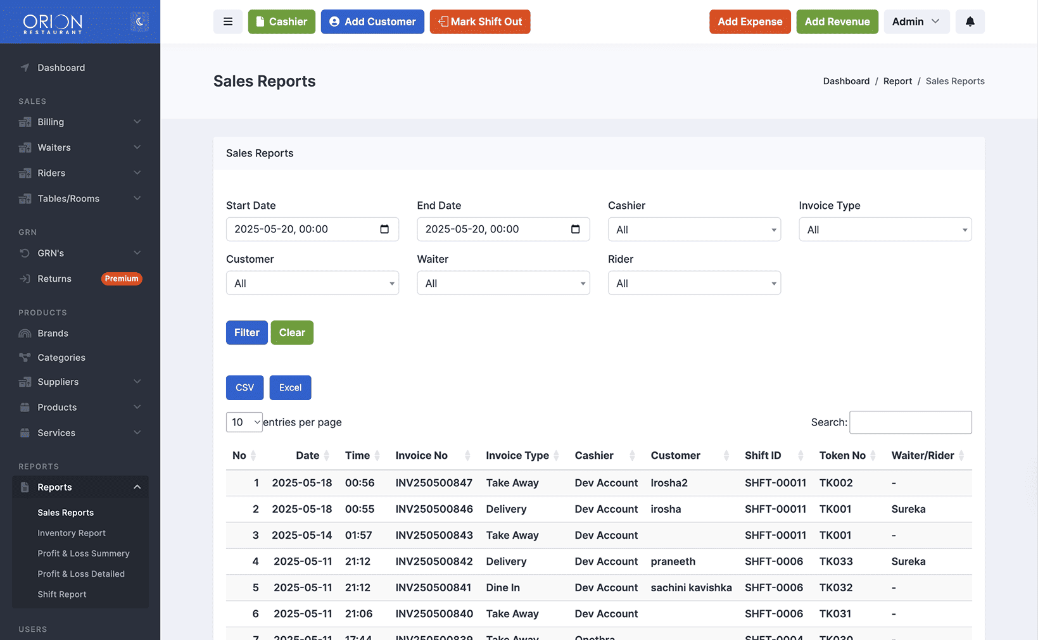
Task: Click the Add Expense button
Action: pos(750,22)
